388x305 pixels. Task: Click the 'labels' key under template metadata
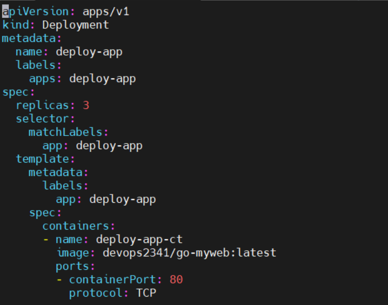[x=62, y=185]
